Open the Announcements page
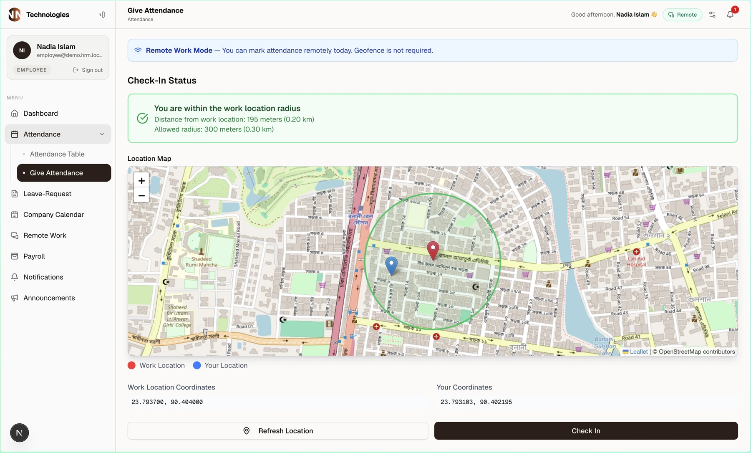751x453 pixels. pyautogui.click(x=58, y=298)
